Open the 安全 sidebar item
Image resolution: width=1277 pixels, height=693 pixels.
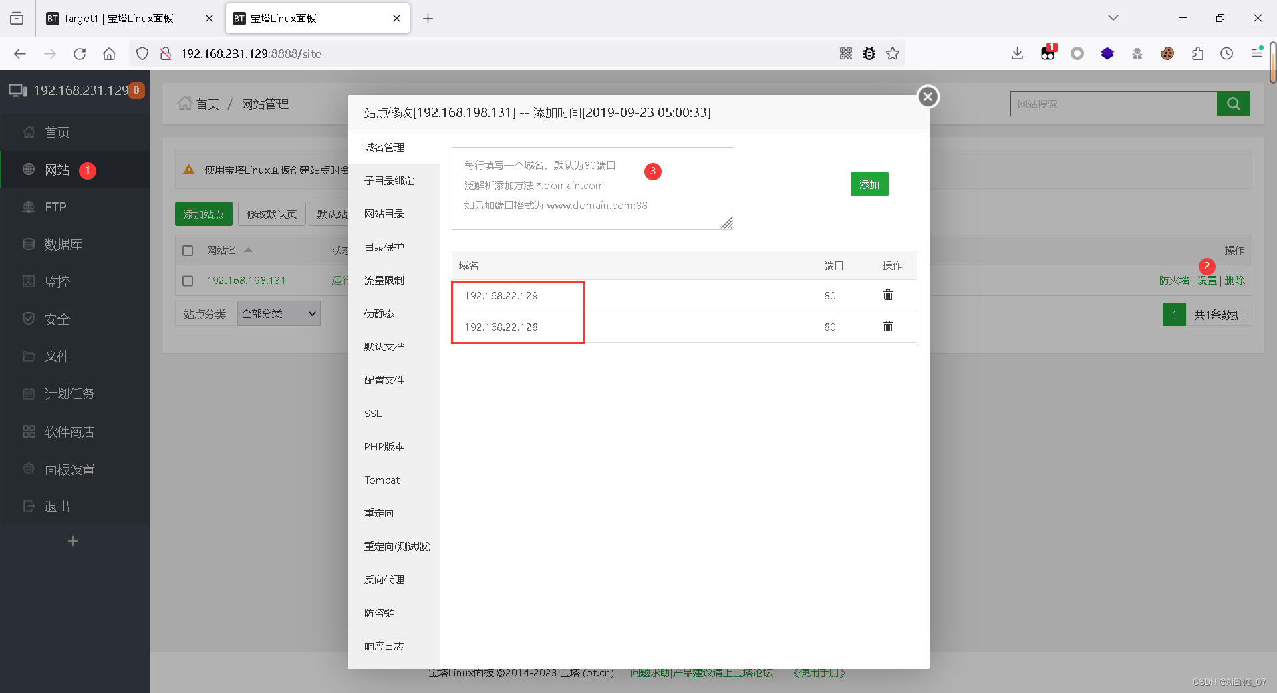pos(74,319)
